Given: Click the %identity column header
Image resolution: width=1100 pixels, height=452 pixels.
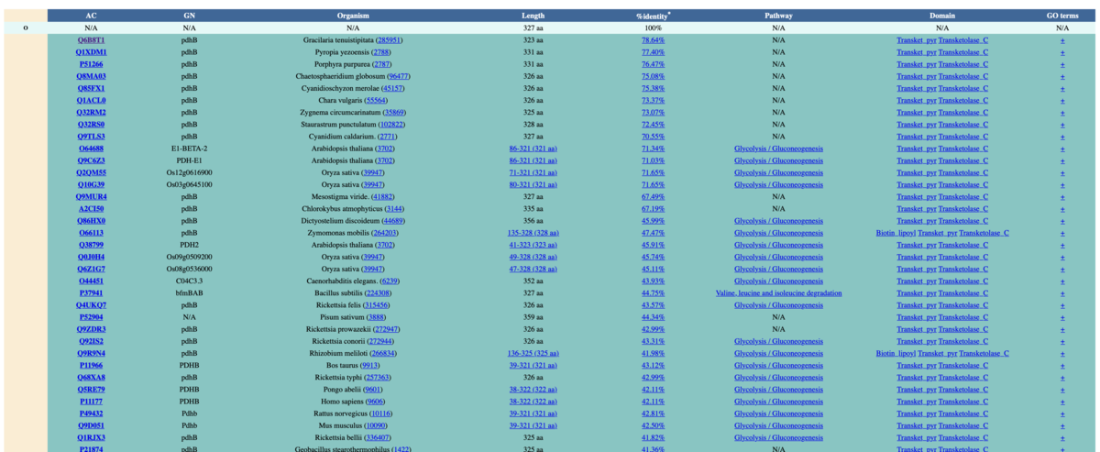Looking at the screenshot, I should [654, 16].
